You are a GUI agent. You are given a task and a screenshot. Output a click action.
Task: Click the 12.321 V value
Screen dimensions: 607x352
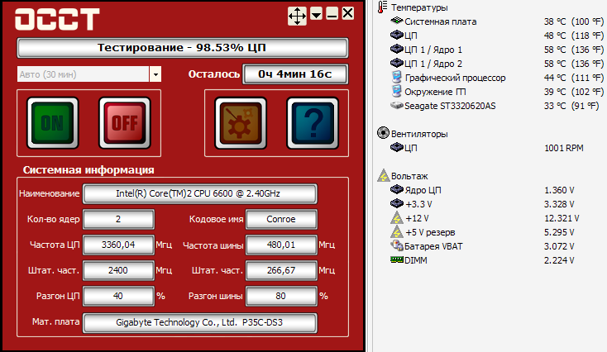[562, 218]
